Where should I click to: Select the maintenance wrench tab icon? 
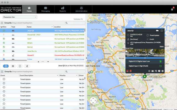point(27,66)
